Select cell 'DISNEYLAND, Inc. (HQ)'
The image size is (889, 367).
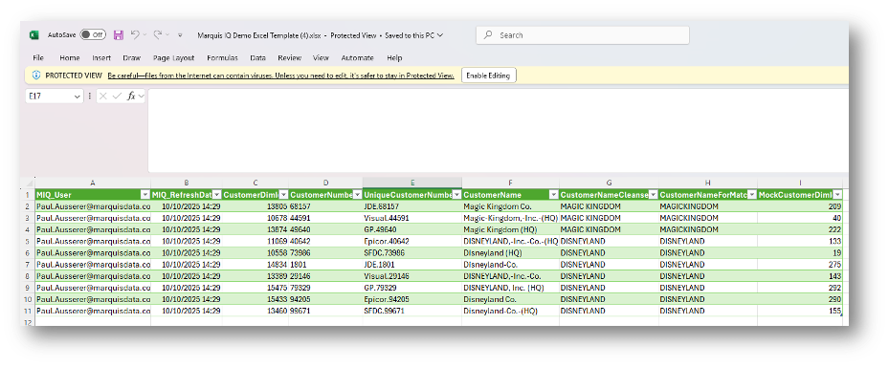(510, 288)
